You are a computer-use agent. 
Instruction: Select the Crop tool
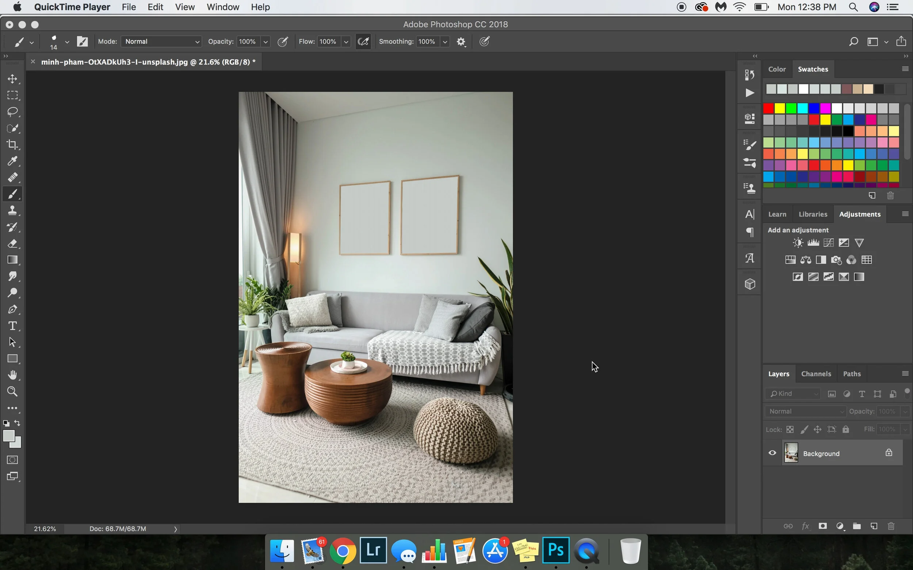[x=12, y=144]
